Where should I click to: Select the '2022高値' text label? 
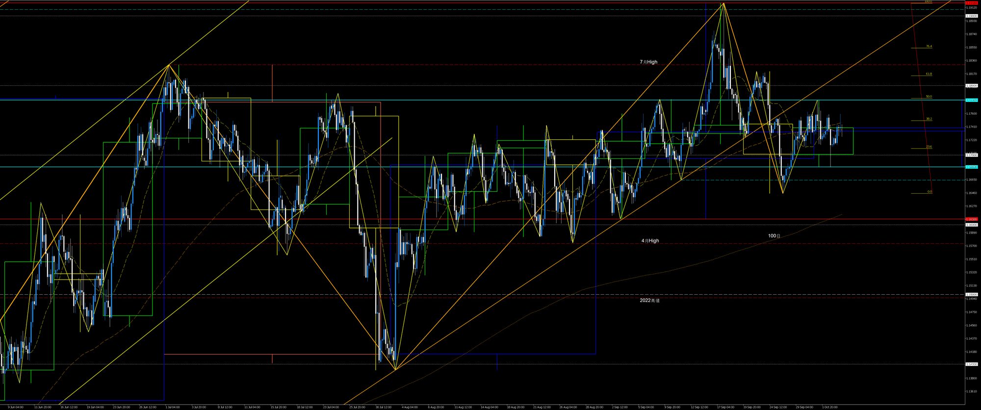(x=649, y=300)
